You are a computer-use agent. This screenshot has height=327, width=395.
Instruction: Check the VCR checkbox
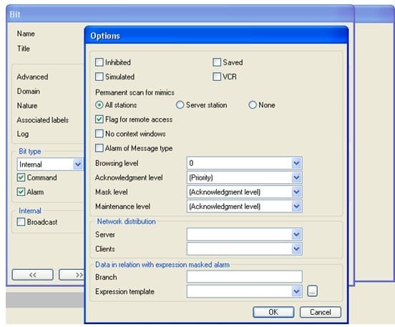point(217,77)
